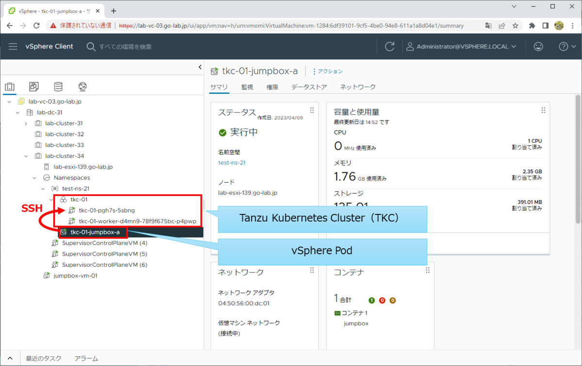Open the browser extensions puzzle icon
The width and height of the screenshot is (582, 366).
click(532, 26)
